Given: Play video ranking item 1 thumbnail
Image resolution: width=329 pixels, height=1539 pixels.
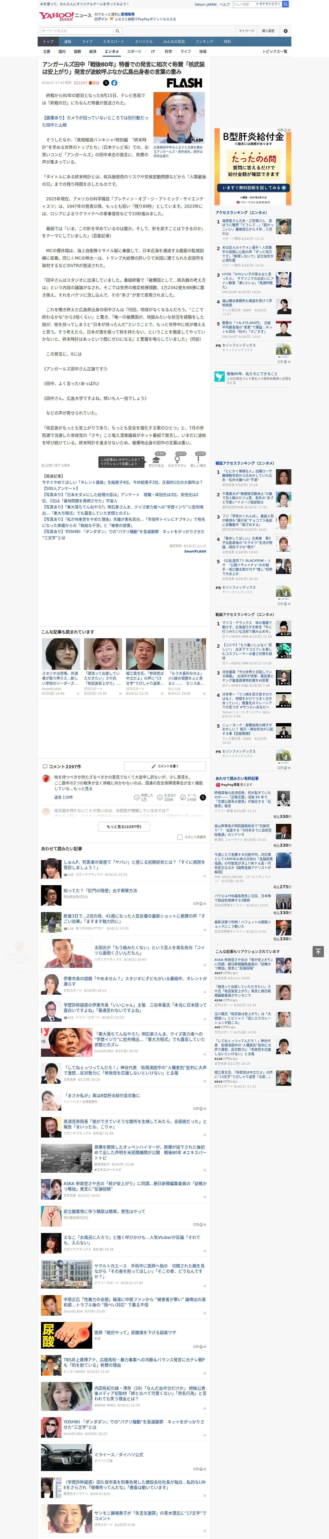Looking at the screenshot, I should 284,628.
